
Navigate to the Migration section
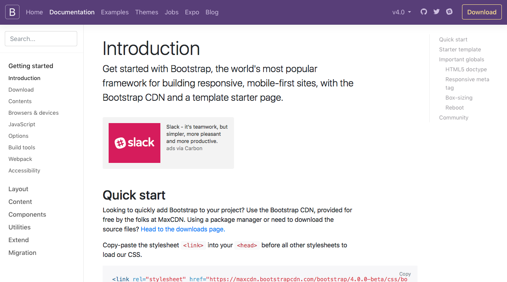point(22,253)
